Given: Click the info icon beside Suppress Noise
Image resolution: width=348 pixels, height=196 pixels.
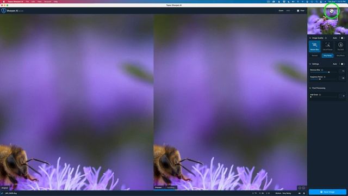Looking at the screenshot, I should (x=325, y=77).
